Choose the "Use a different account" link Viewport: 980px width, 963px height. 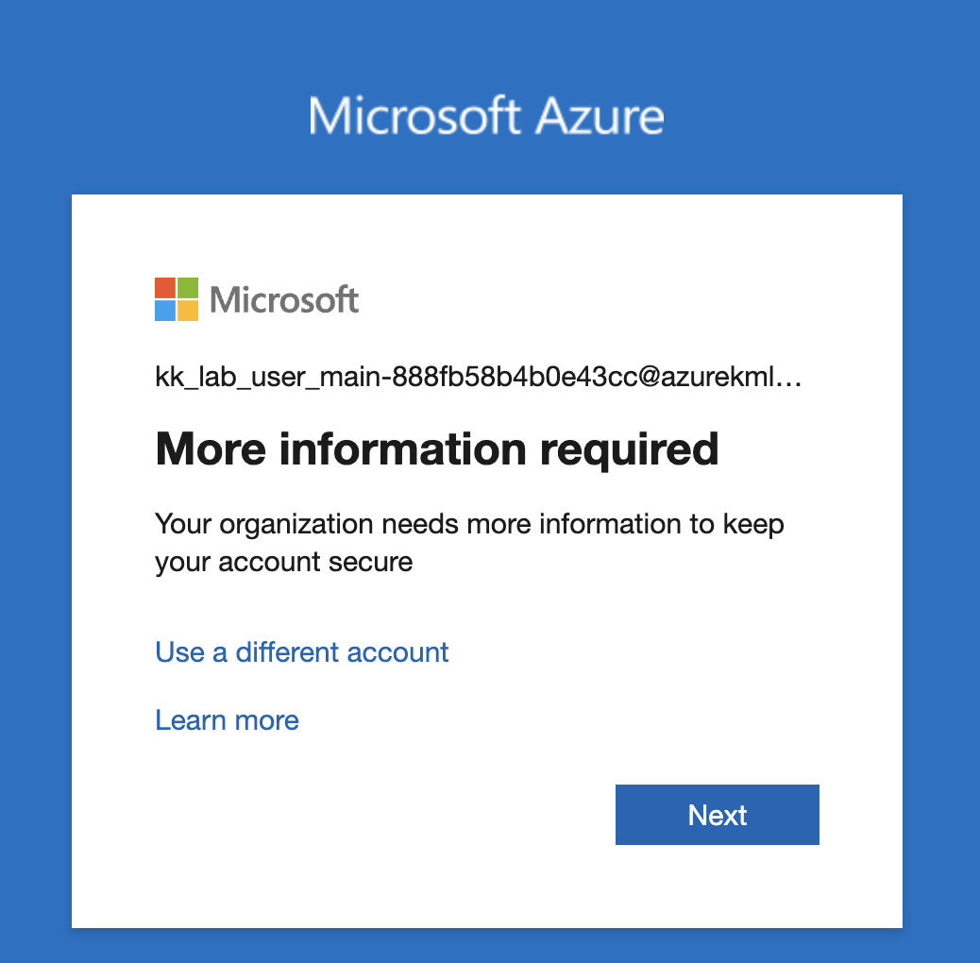coord(302,651)
